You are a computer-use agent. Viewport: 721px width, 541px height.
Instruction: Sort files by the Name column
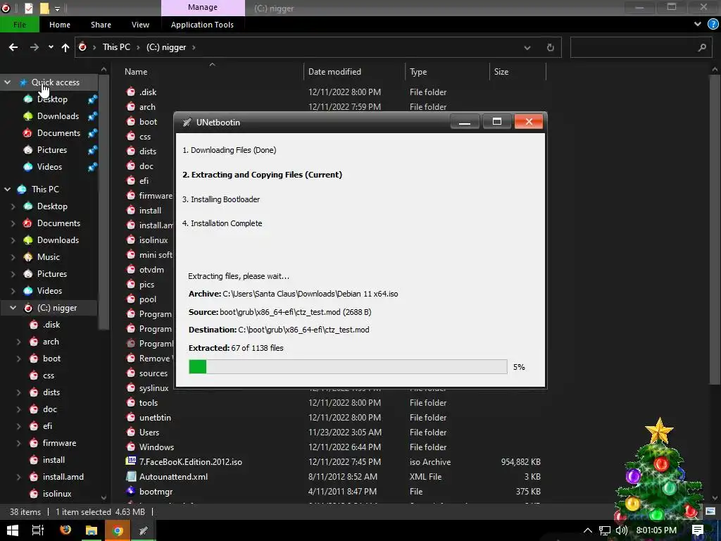click(x=136, y=72)
